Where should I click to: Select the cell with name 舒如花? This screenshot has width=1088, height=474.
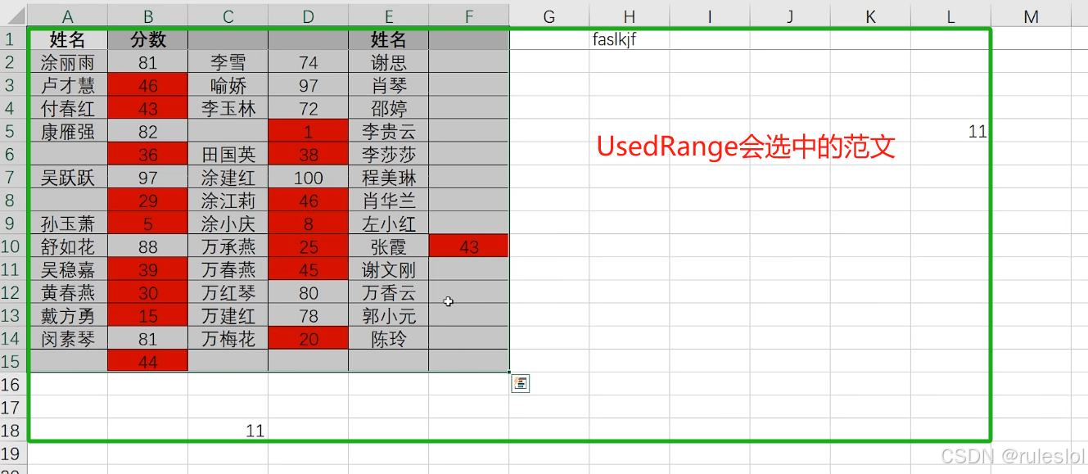[x=68, y=246]
